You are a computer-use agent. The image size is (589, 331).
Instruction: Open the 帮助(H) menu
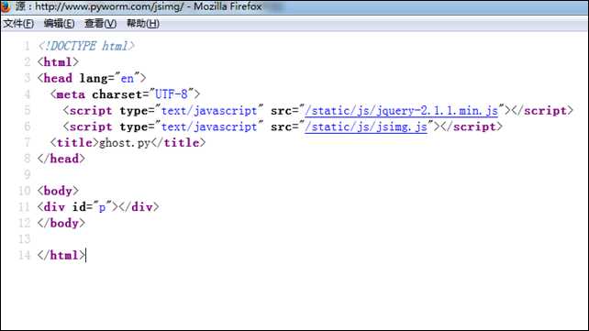(x=143, y=24)
